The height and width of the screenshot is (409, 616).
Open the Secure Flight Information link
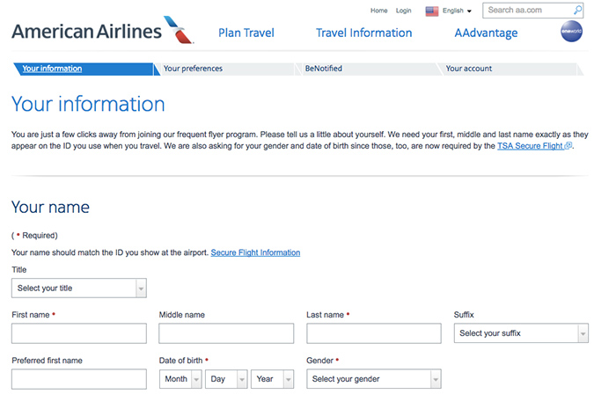(255, 252)
